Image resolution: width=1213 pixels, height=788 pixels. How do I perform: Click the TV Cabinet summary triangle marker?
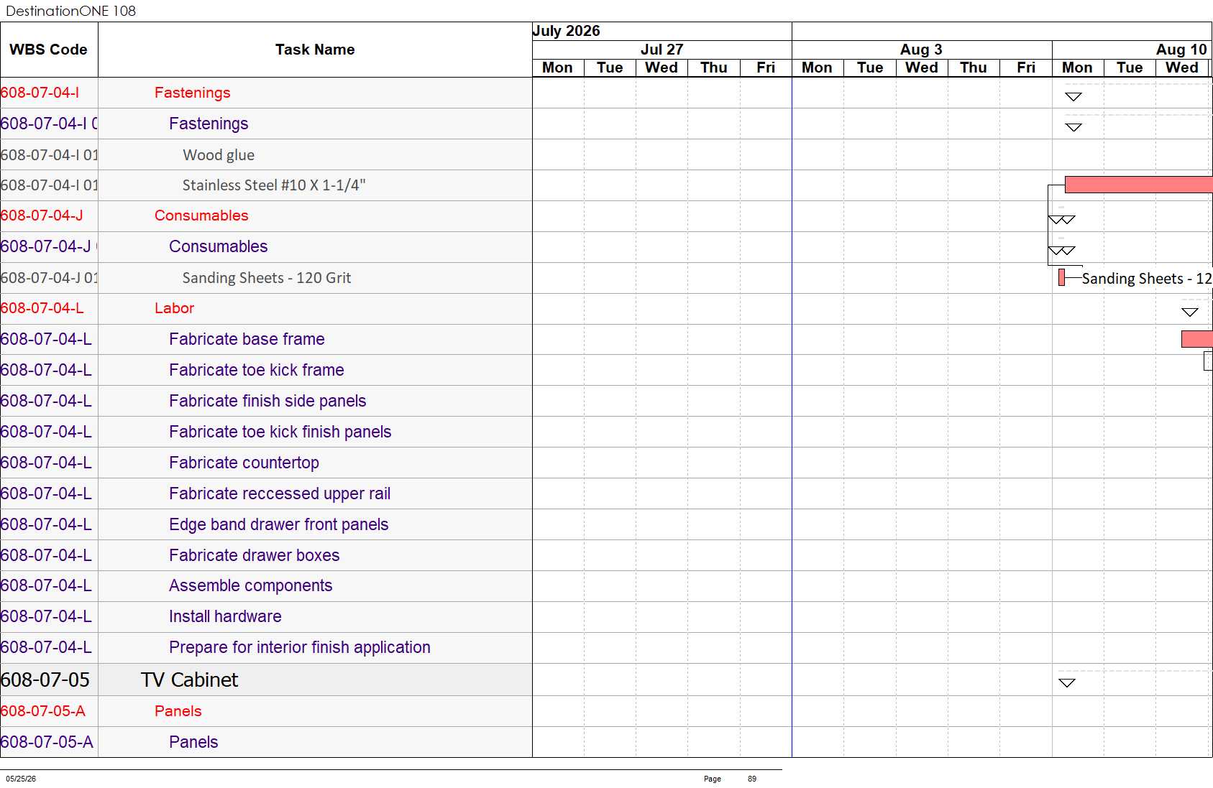click(1067, 682)
